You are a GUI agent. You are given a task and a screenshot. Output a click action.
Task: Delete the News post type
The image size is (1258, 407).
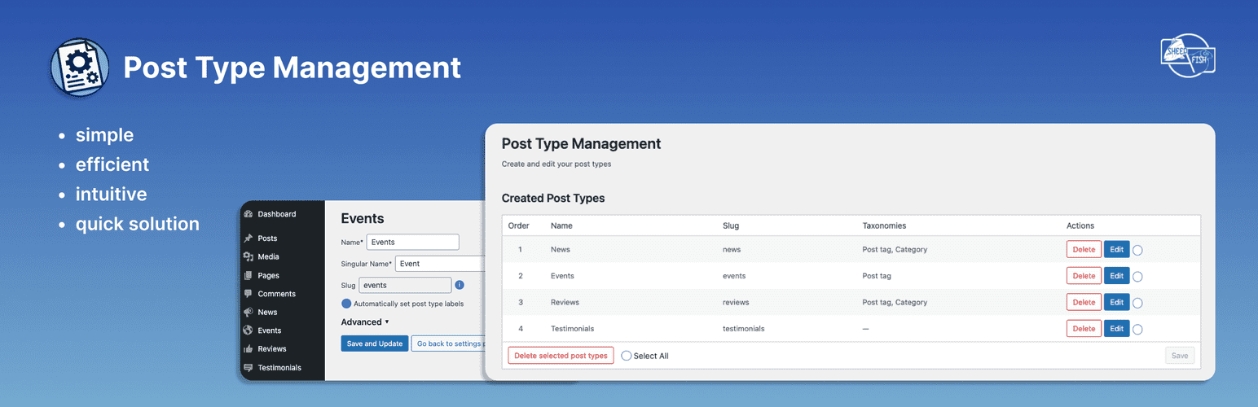click(x=1084, y=249)
